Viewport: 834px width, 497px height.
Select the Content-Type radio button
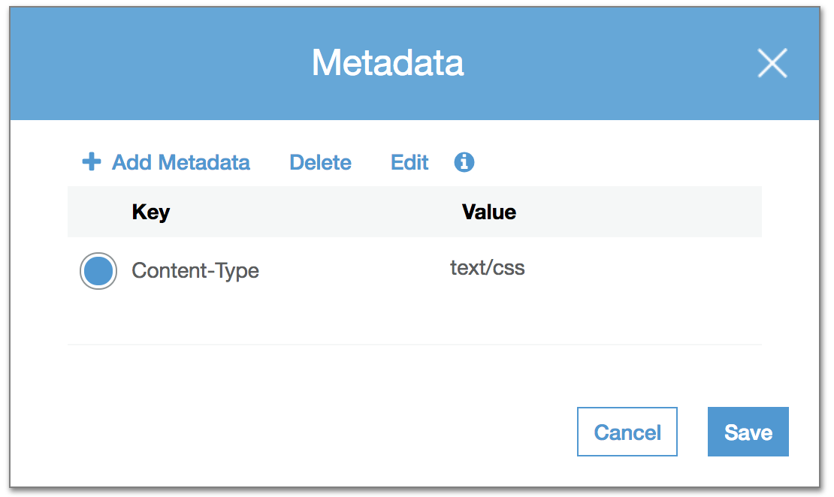pos(98,271)
